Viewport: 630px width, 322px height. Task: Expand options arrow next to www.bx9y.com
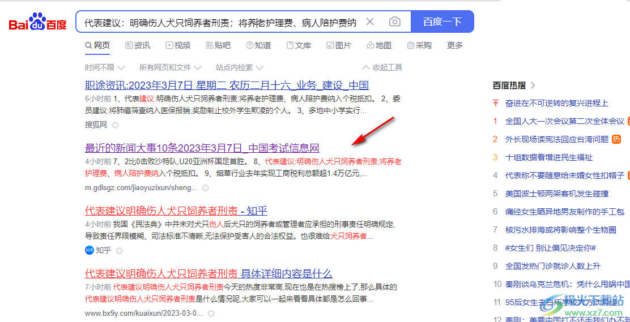point(211,313)
